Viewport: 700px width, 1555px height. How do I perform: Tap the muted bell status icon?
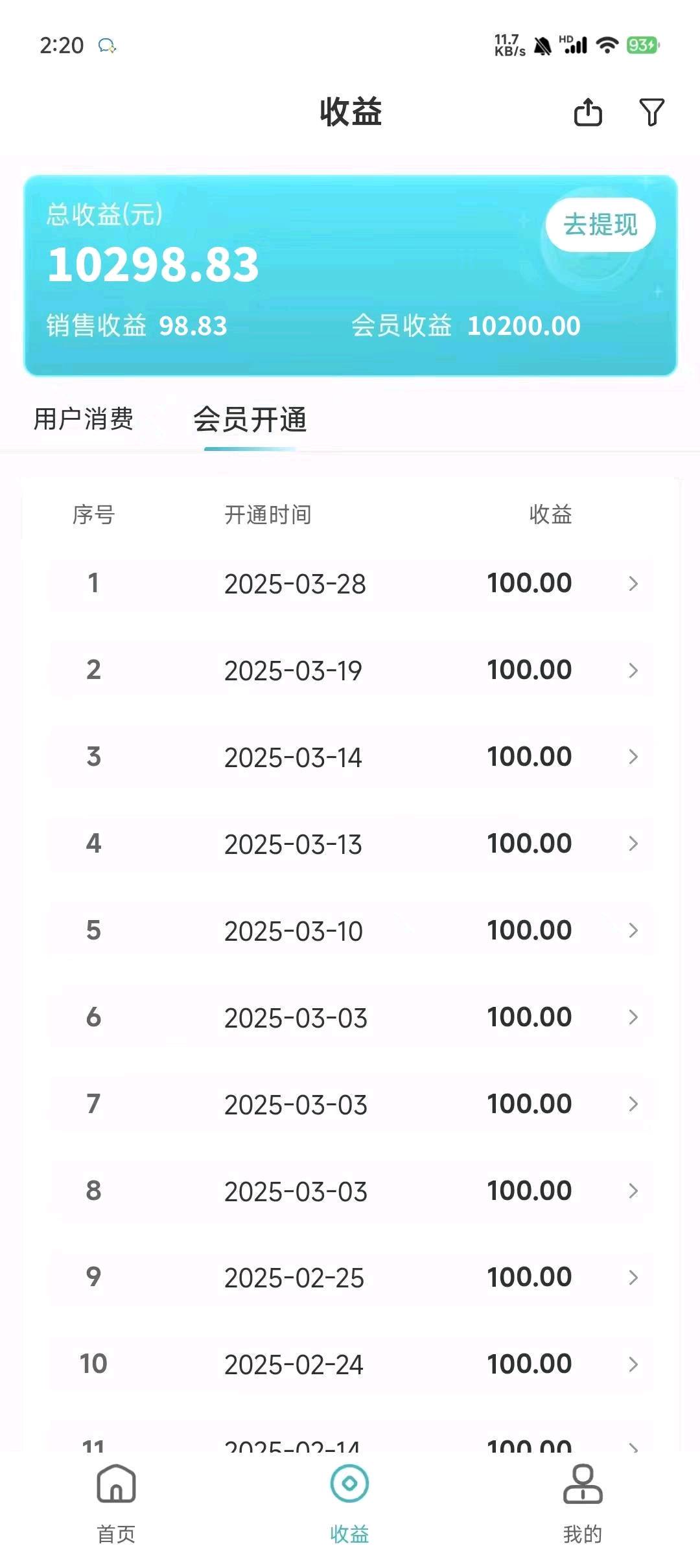542,46
